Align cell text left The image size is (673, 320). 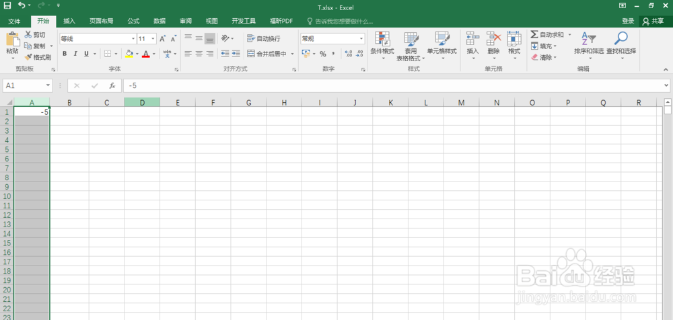(188, 54)
